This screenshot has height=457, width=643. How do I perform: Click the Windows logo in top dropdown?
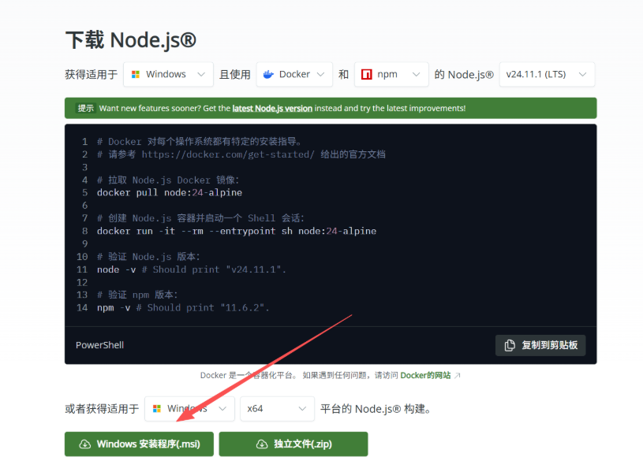tap(136, 75)
